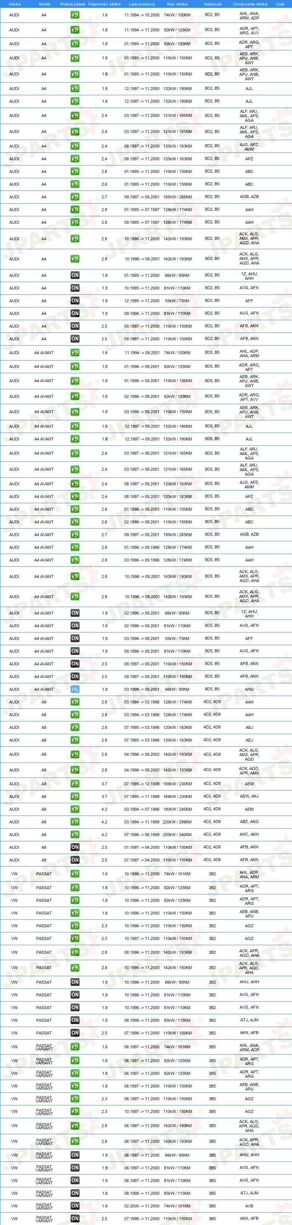Click petrol icon for A4 2.7 AGB, AZB

coord(75,197)
